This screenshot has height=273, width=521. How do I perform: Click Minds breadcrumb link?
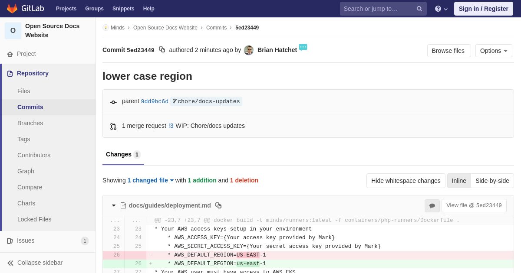[x=118, y=28]
